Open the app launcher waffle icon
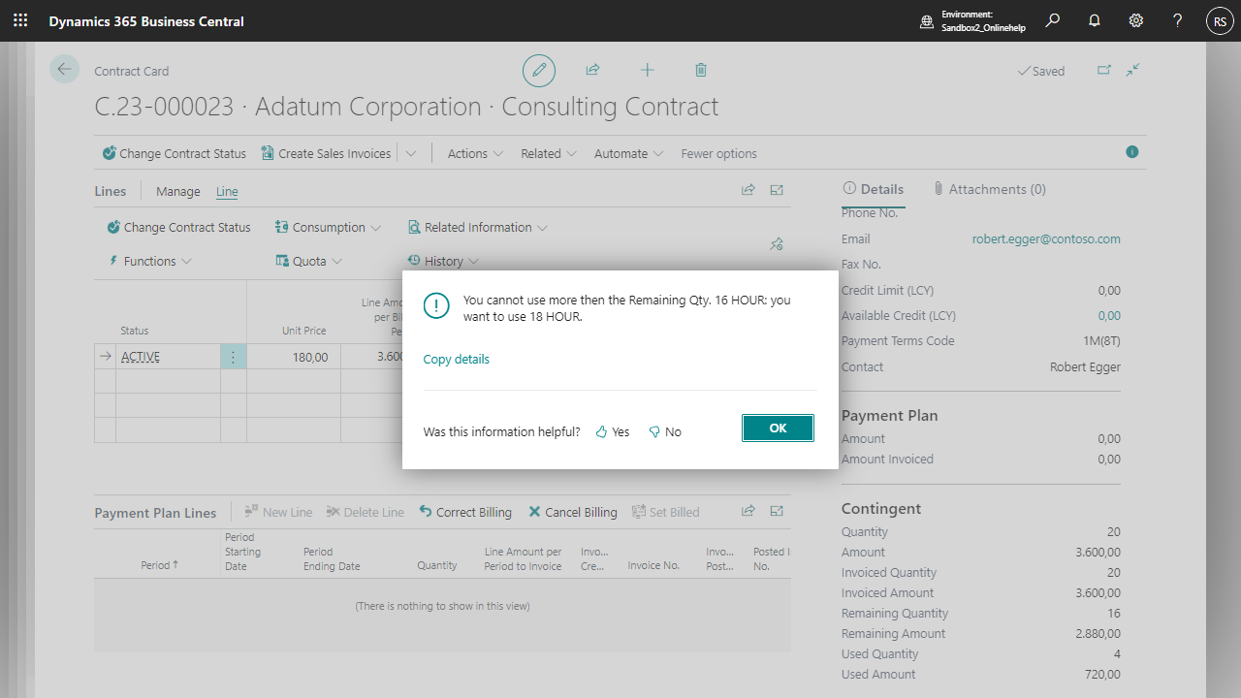 coord(20,20)
